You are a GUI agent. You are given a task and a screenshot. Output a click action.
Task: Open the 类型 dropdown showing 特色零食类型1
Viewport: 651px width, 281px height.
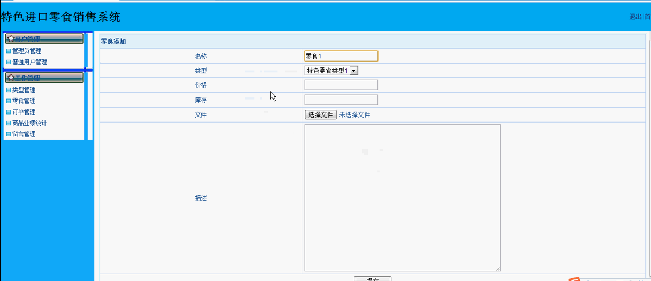pos(331,71)
